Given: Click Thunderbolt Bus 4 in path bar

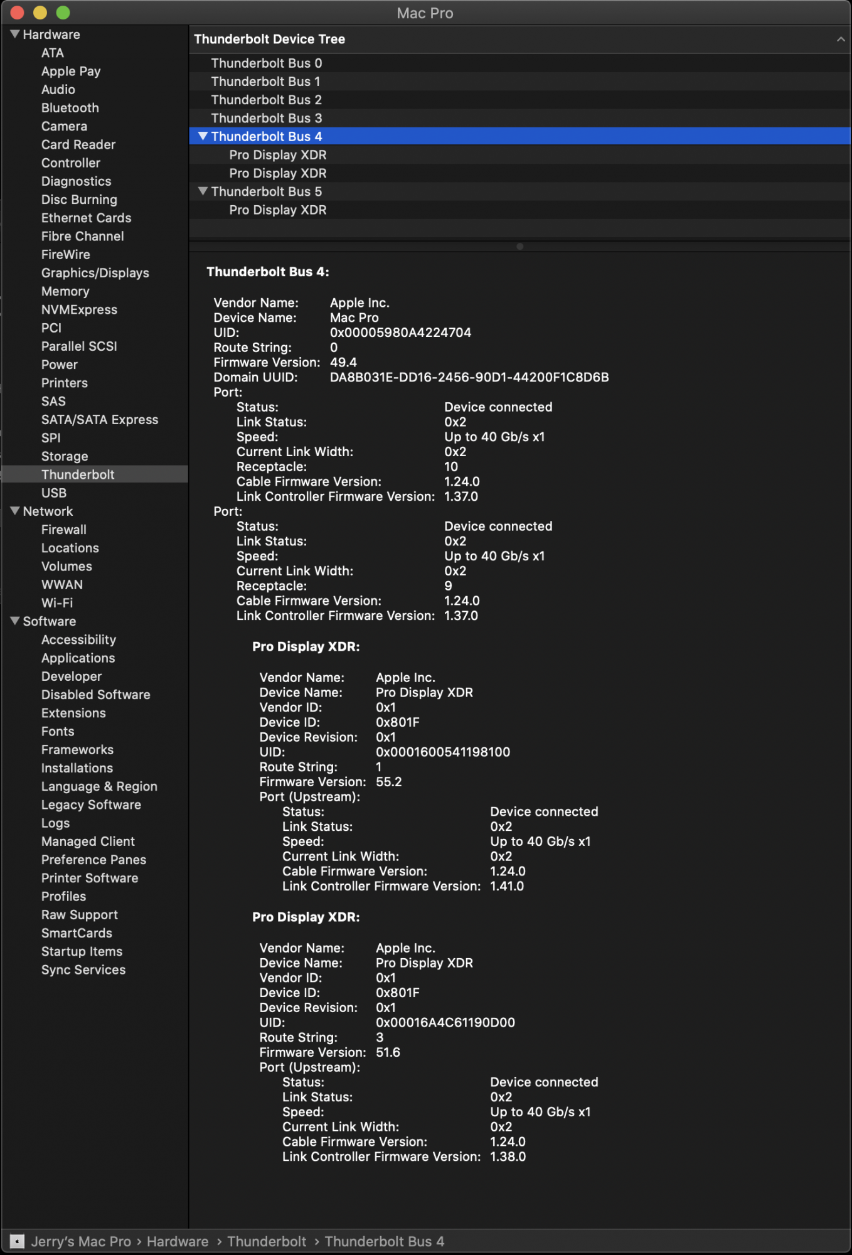Looking at the screenshot, I should tap(385, 1241).
